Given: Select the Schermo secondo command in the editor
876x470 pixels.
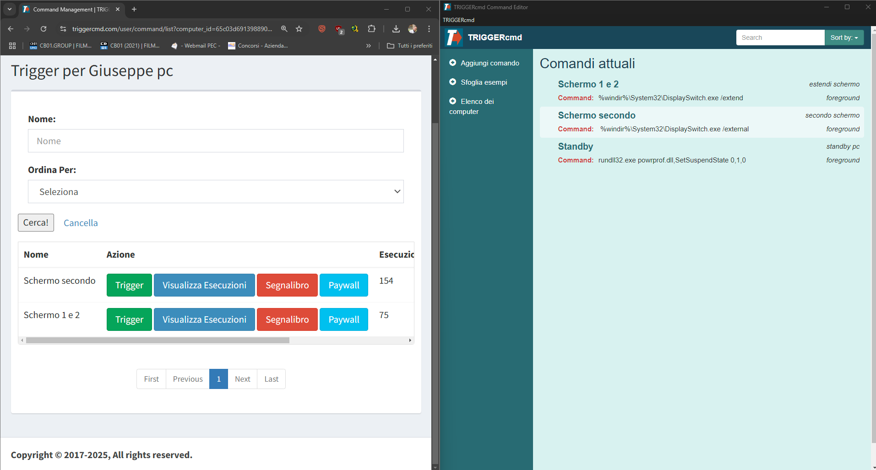Looking at the screenshot, I should pos(702,122).
